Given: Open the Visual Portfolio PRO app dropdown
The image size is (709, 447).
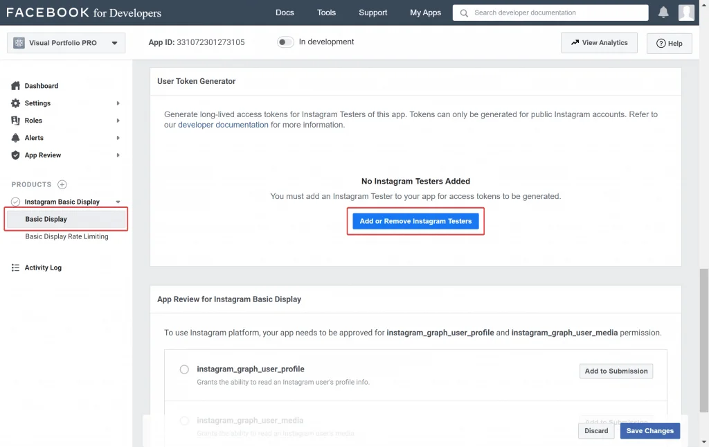Looking at the screenshot, I should tap(66, 43).
